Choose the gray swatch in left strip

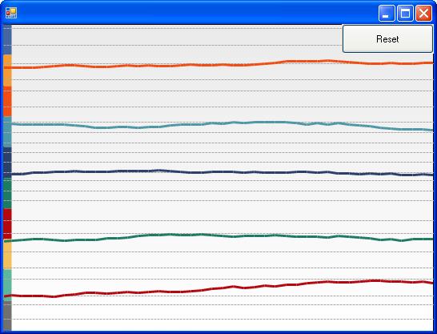[7, 316]
